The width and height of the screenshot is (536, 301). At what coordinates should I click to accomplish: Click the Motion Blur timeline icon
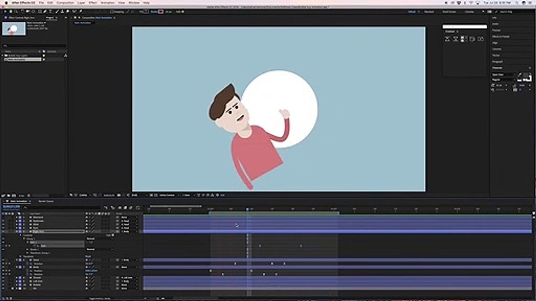[131, 207]
